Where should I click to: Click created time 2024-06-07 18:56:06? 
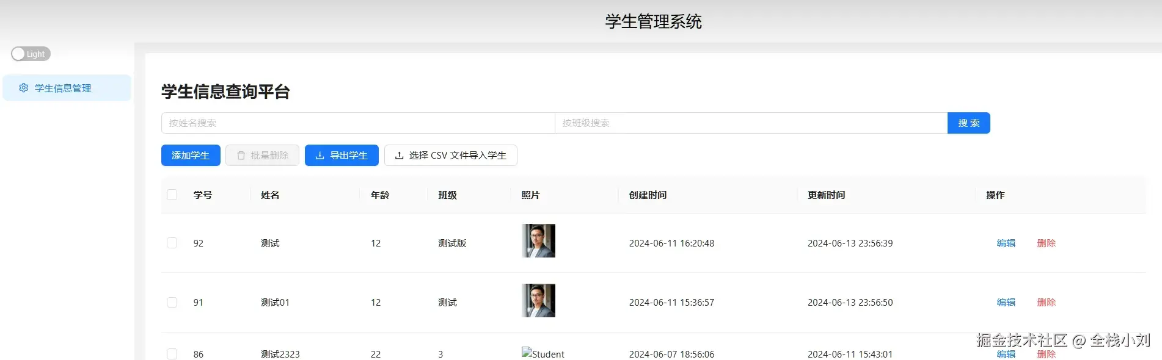[671, 354]
